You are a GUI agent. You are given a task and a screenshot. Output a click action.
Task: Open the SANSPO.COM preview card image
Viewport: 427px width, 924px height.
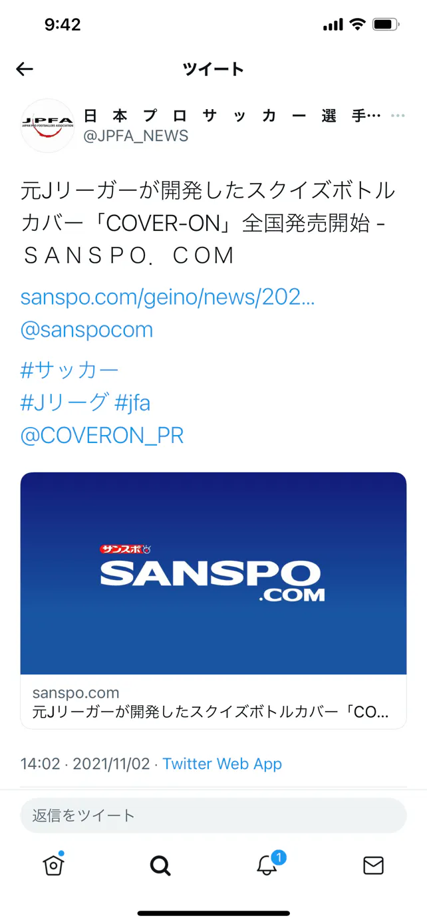213,573
